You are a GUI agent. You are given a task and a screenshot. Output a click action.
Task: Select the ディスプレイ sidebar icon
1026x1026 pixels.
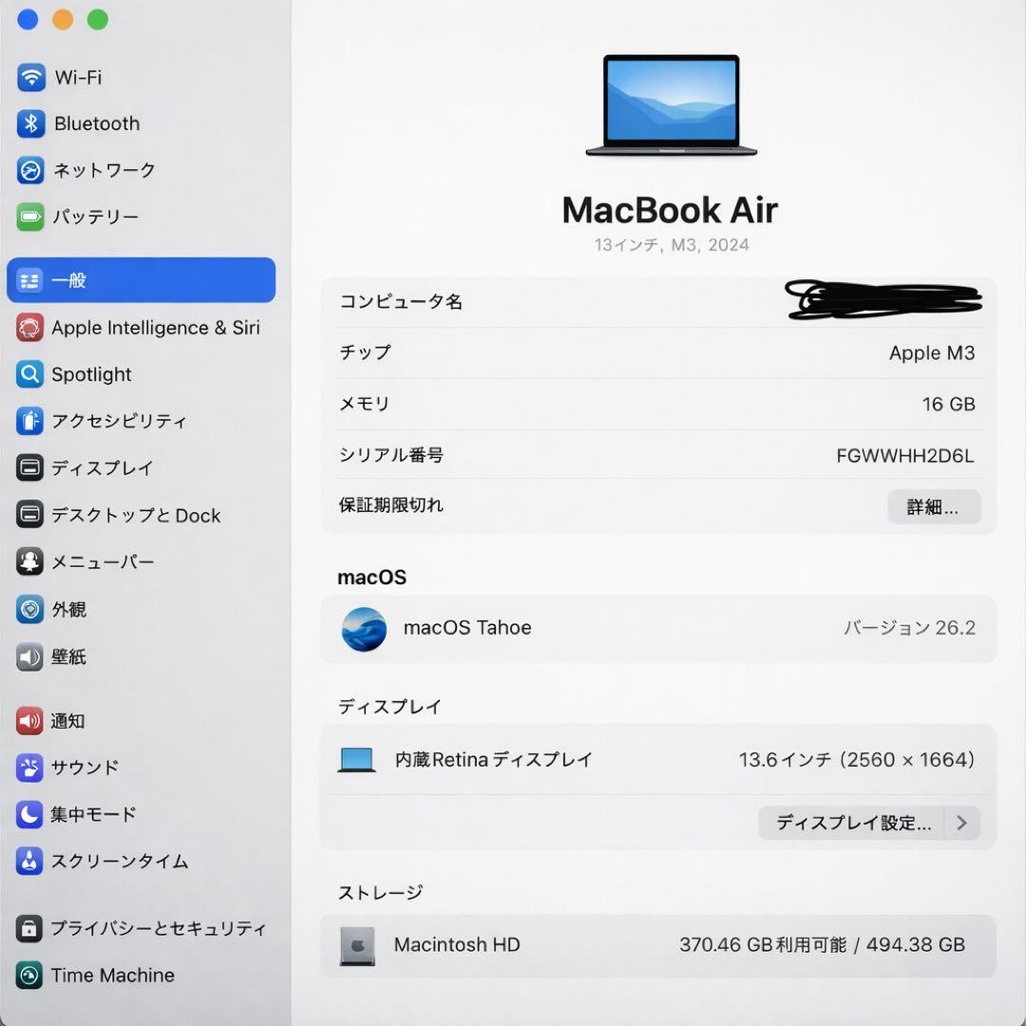(x=29, y=467)
